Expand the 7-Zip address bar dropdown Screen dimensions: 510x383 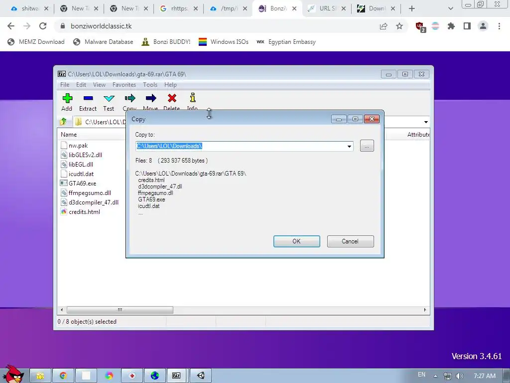point(426,122)
